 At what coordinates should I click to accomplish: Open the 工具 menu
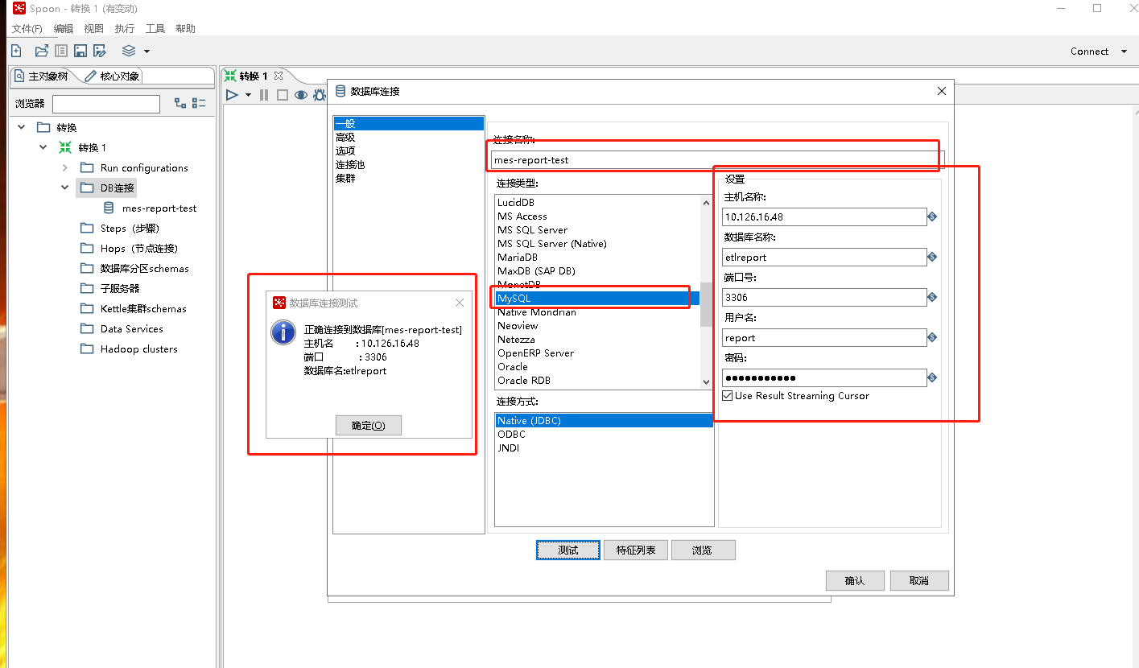coord(155,29)
